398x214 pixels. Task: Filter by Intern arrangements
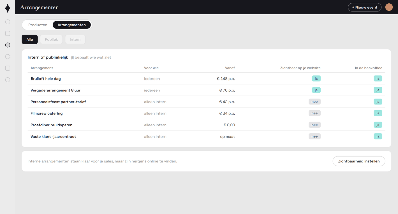tap(75, 39)
